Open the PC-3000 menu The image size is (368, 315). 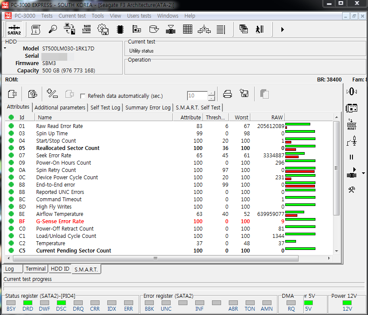[x=25, y=16]
